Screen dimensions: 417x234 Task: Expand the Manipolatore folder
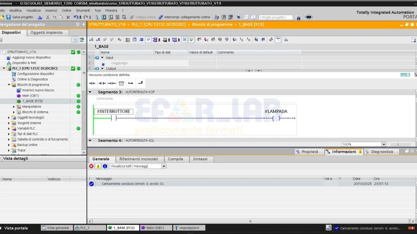14,106
